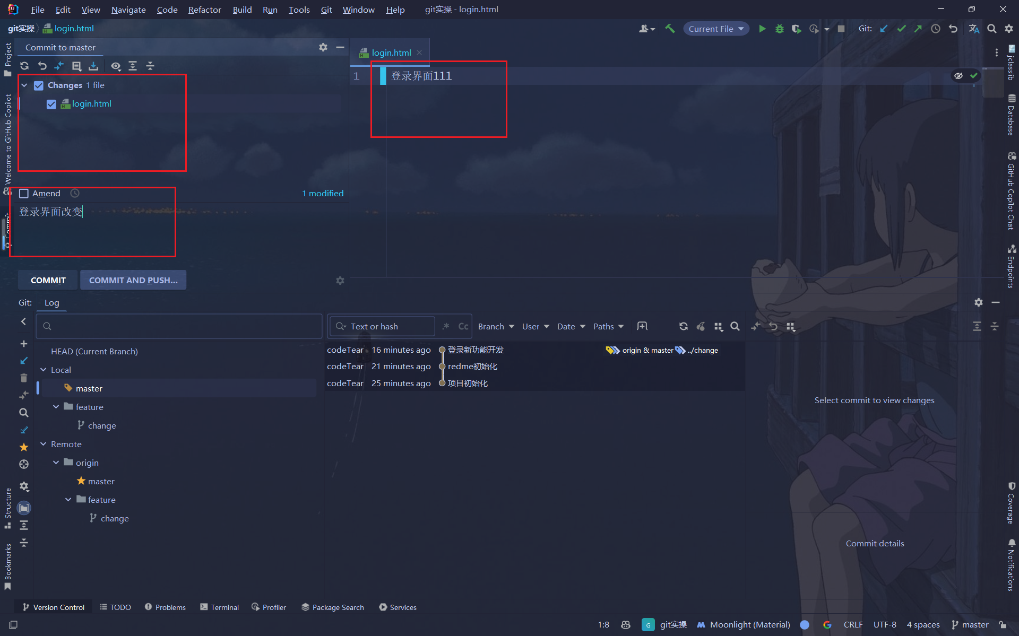Click the Build hammer icon

point(670,29)
